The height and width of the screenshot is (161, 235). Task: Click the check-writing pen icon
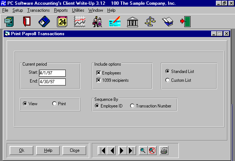pos(115,22)
